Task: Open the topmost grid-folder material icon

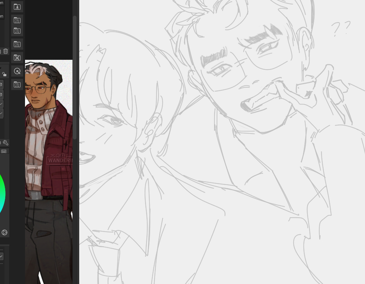Action: click(17, 20)
